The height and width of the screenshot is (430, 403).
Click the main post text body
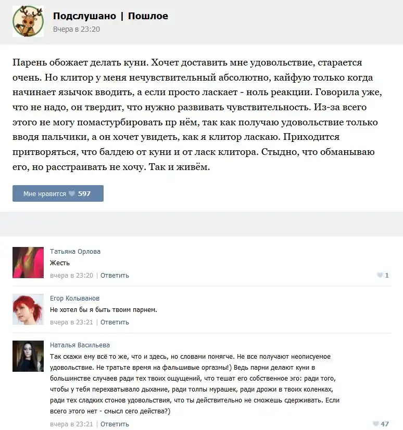197,114
